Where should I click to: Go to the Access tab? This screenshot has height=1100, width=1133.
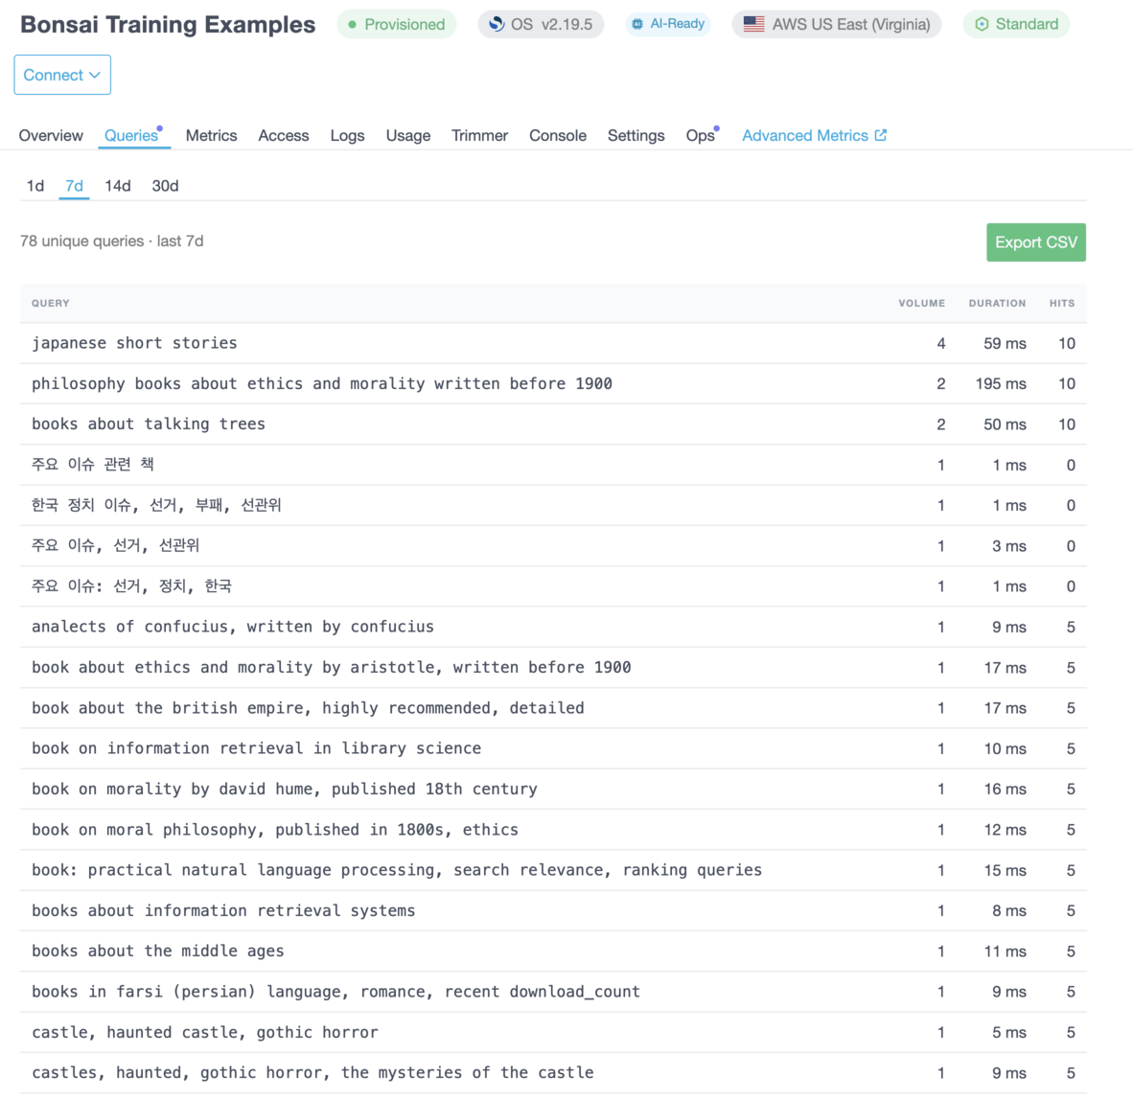click(284, 135)
